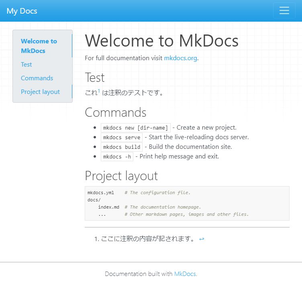The height and width of the screenshot is (282, 302).
Task: Click the sentence は注釈のテストです
Action: click(x=132, y=93)
